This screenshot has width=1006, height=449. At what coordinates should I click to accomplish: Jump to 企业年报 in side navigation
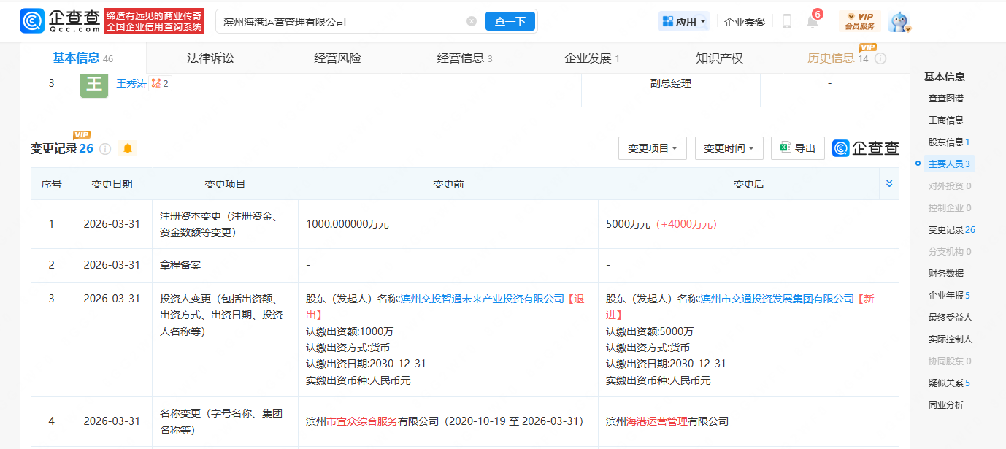click(945, 296)
